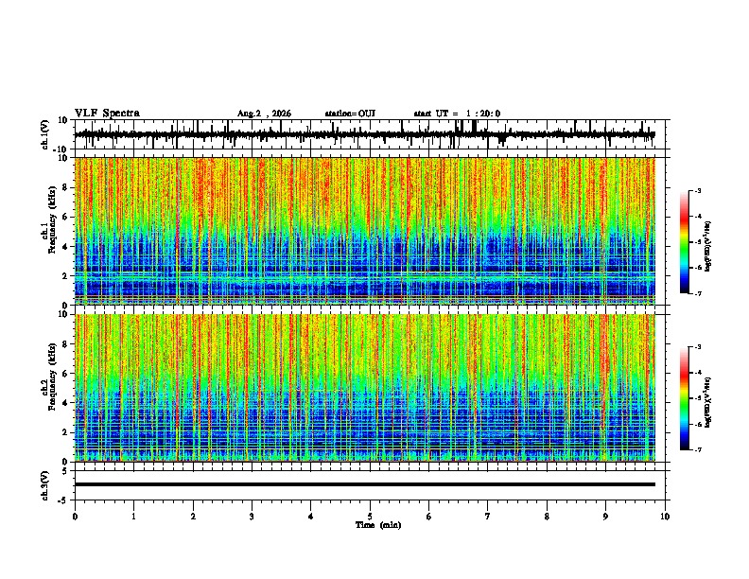The width and height of the screenshot is (749, 579).
Task: Click the "-3" label on ch.2 color bar
Action: [698, 347]
